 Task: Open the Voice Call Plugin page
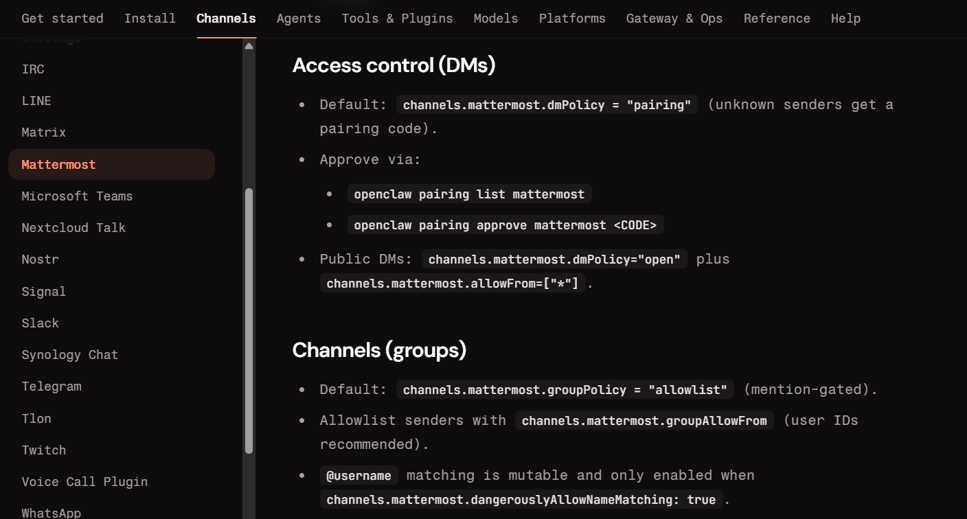coord(111,482)
